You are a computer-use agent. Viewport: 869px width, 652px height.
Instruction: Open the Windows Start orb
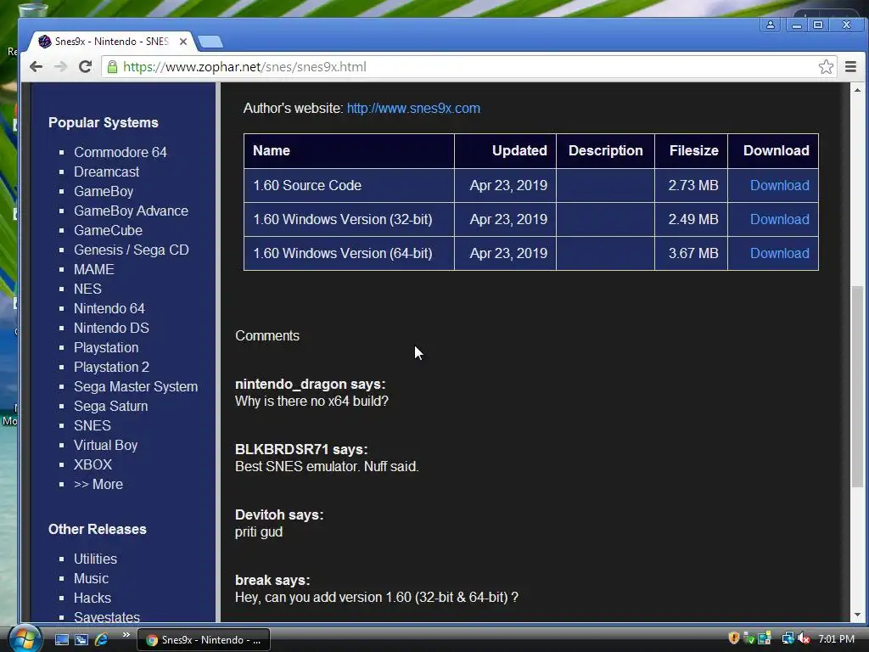tap(25, 639)
